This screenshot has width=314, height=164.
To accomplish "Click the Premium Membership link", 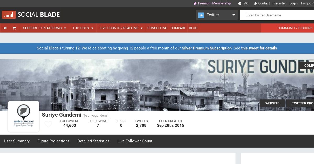I will coord(214,3).
